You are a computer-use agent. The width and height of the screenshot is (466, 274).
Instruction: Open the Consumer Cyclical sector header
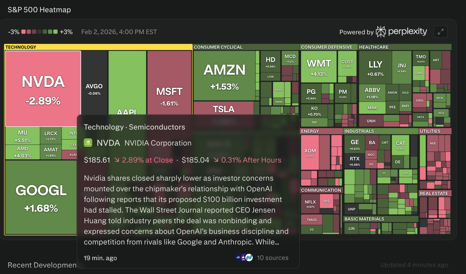point(218,47)
